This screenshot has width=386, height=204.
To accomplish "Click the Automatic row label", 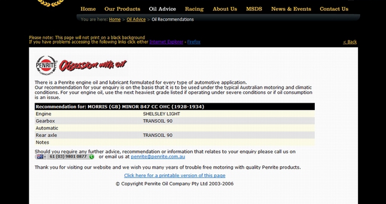I will pos(47,128).
